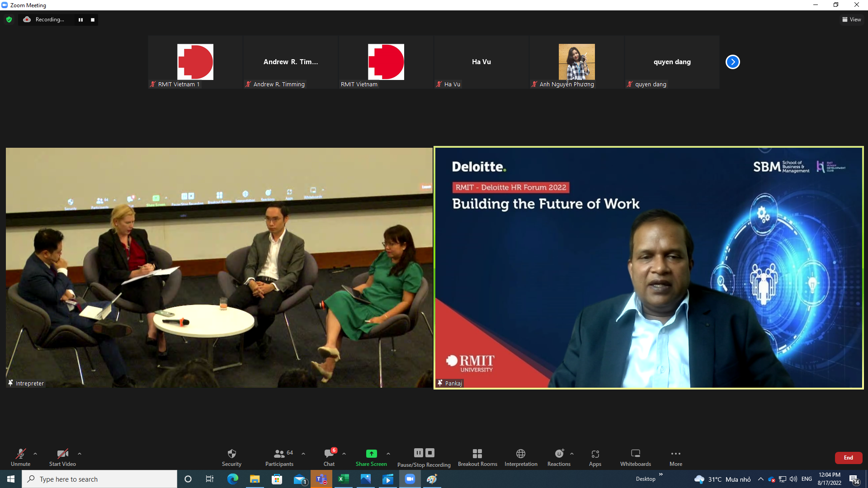This screenshot has height=488, width=868.
Task: Select the quyen dang participant tile
Action: coord(672,62)
